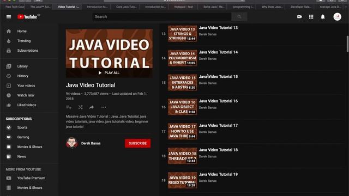The height and width of the screenshot is (196, 349).
Task: Click Derek Banas under Tutorial 13
Action: tap(207, 34)
